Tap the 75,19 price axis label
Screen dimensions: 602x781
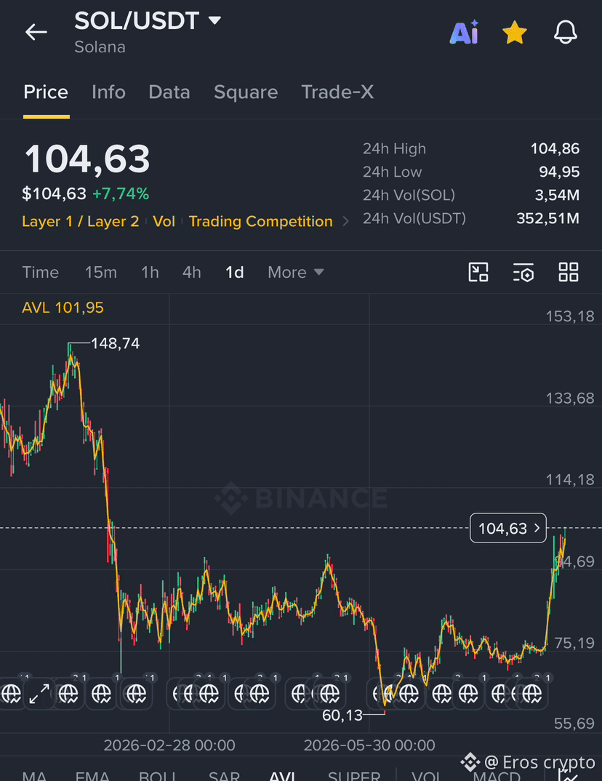[x=574, y=643]
